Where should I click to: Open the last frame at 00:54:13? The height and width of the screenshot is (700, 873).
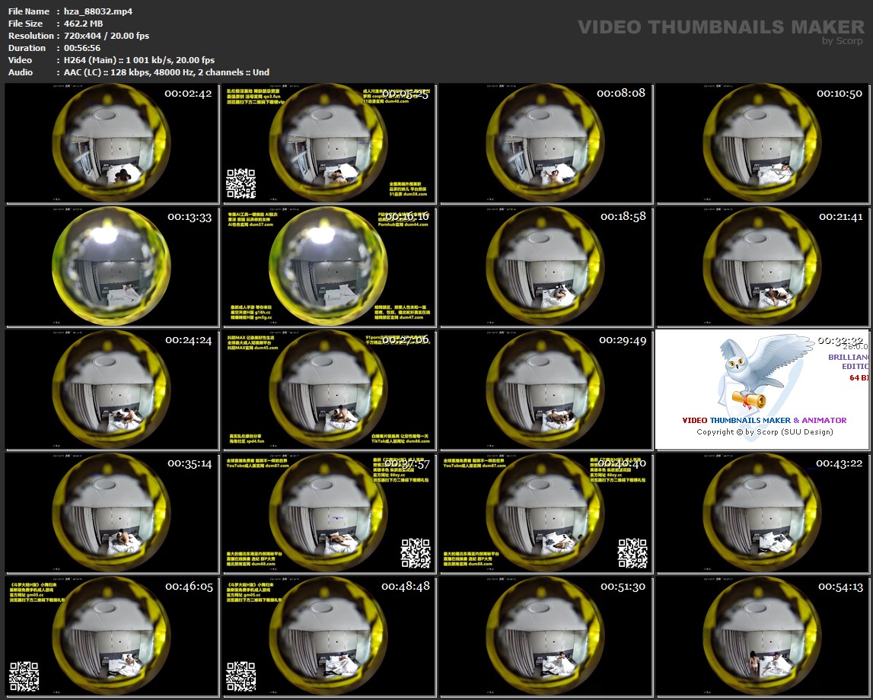763,636
